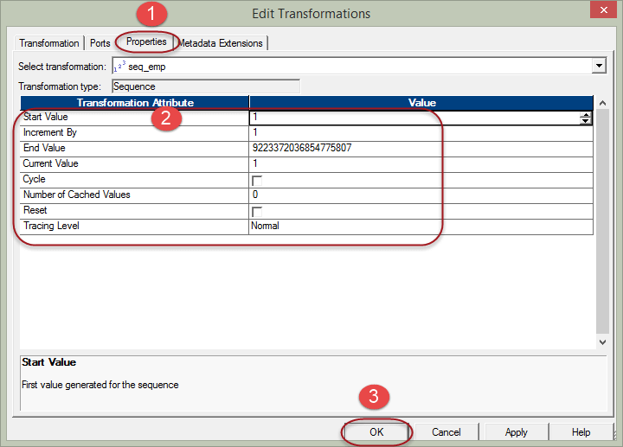
Task: Select the End Value cell
Action: 421,148
